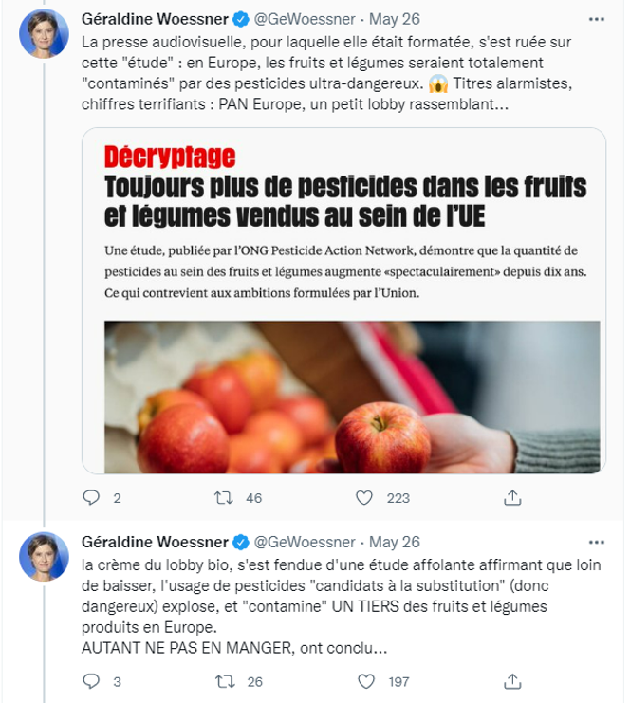The width and height of the screenshot is (630, 703).
Task: Open May 26 timestamp of second tweet
Action: (x=395, y=542)
